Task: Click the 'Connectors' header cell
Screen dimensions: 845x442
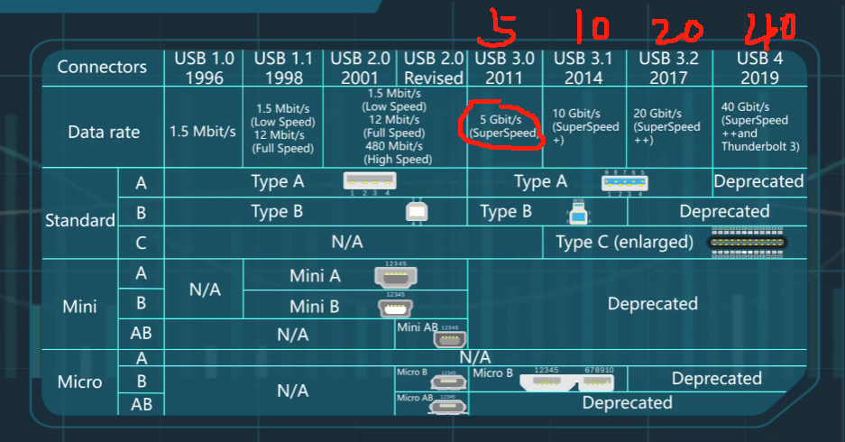Action: [x=102, y=67]
